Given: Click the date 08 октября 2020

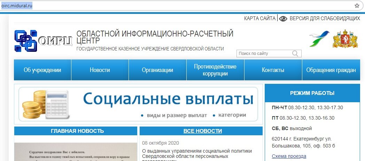Looking at the screenshot, I should click(161, 143).
